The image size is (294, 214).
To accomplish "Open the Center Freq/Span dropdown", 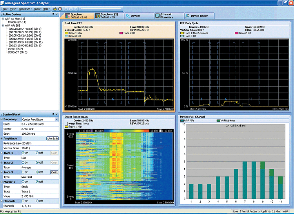I will click(56, 119).
